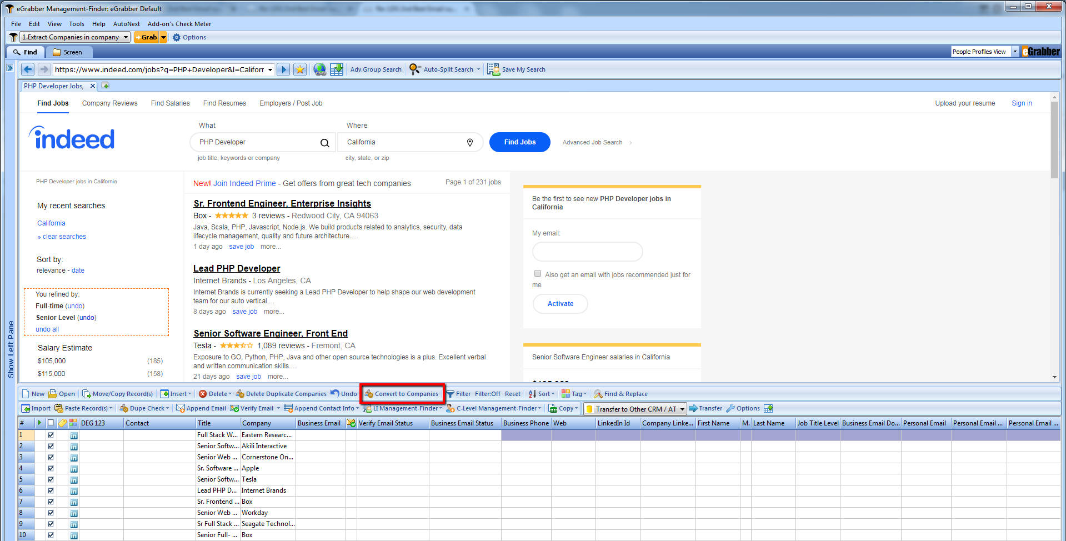Viewport: 1066px width, 541px height.
Task: Open Company Reviews tab on Indeed
Action: click(x=110, y=103)
